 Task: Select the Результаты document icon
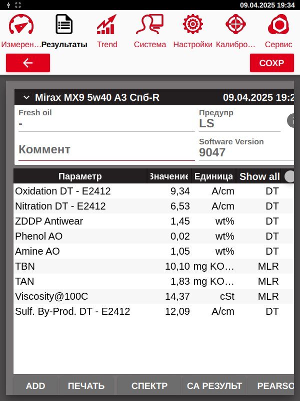click(64, 24)
